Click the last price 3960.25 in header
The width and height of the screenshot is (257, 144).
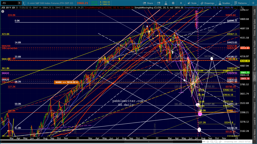(x=82, y=3)
